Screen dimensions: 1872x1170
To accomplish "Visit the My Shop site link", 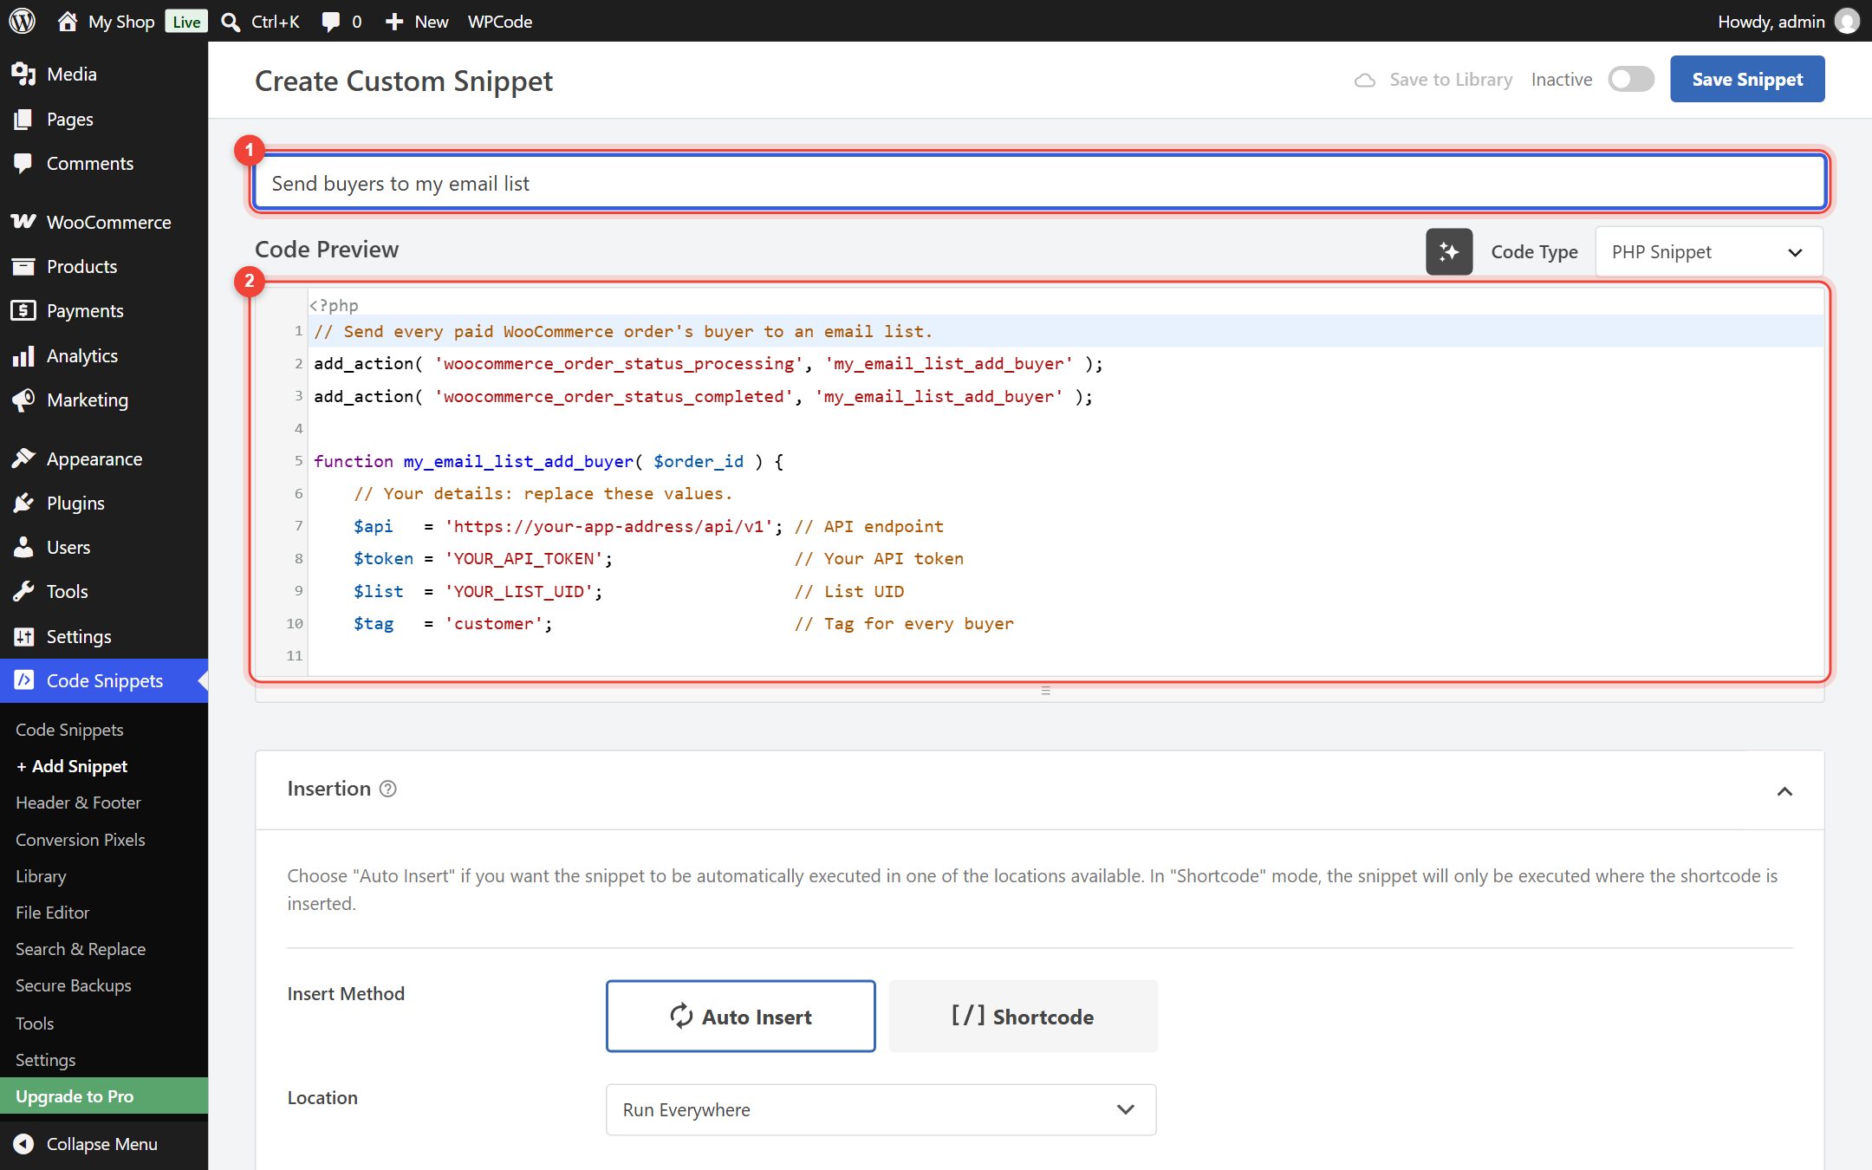I will (x=107, y=21).
